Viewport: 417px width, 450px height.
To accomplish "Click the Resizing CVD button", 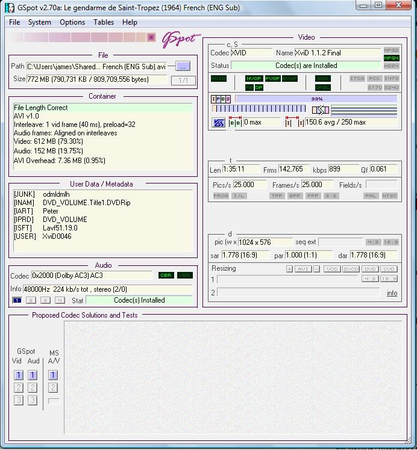I will [389, 269].
